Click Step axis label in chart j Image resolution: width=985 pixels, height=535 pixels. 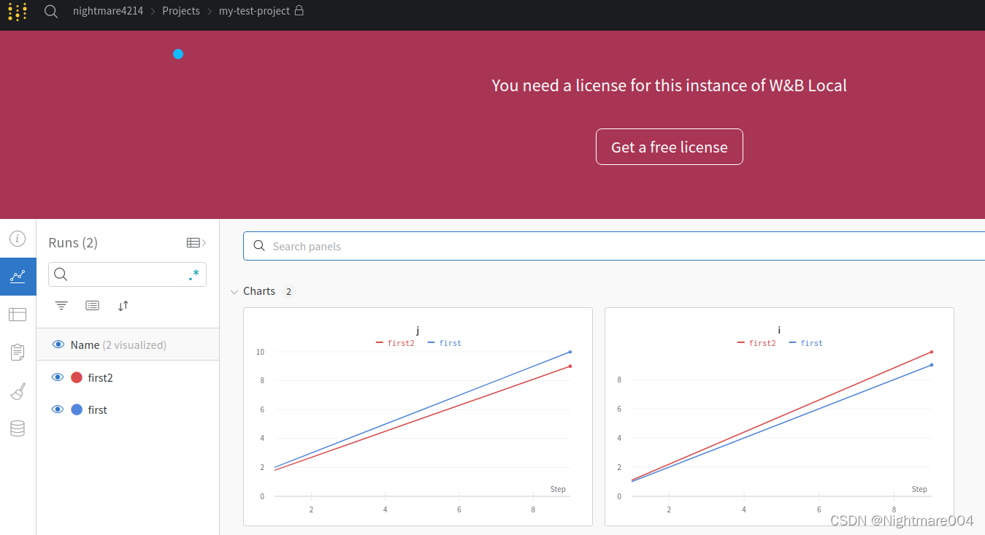(x=558, y=489)
